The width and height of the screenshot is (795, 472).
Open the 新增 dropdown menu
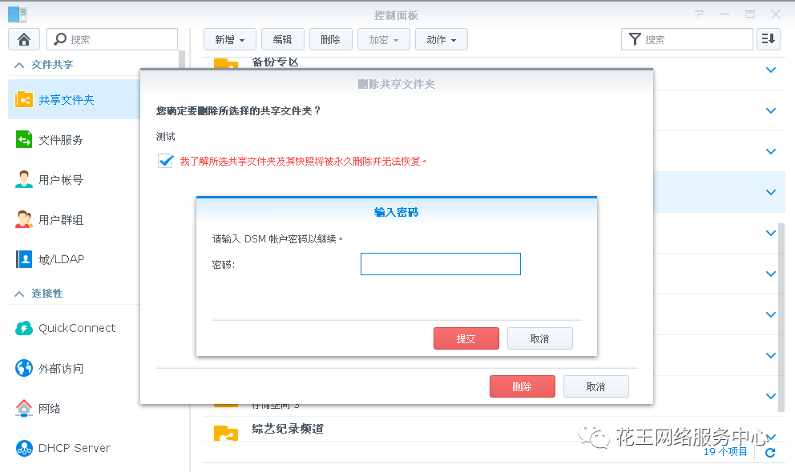pyautogui.click(x=229, y=38)
